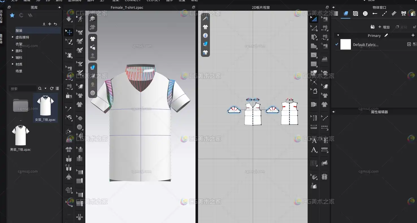The image size is (417, 223).
Task: Expand the 面料 library folder
Action: 13,51
